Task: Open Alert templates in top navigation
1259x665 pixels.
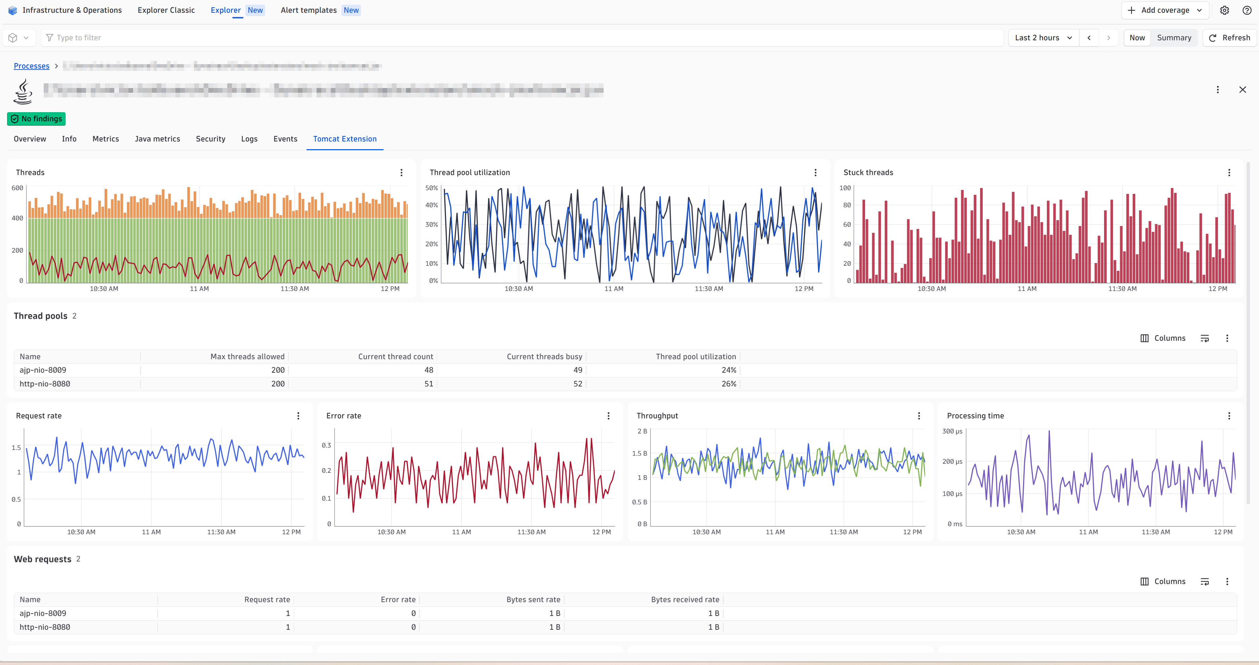Action: 321,10
